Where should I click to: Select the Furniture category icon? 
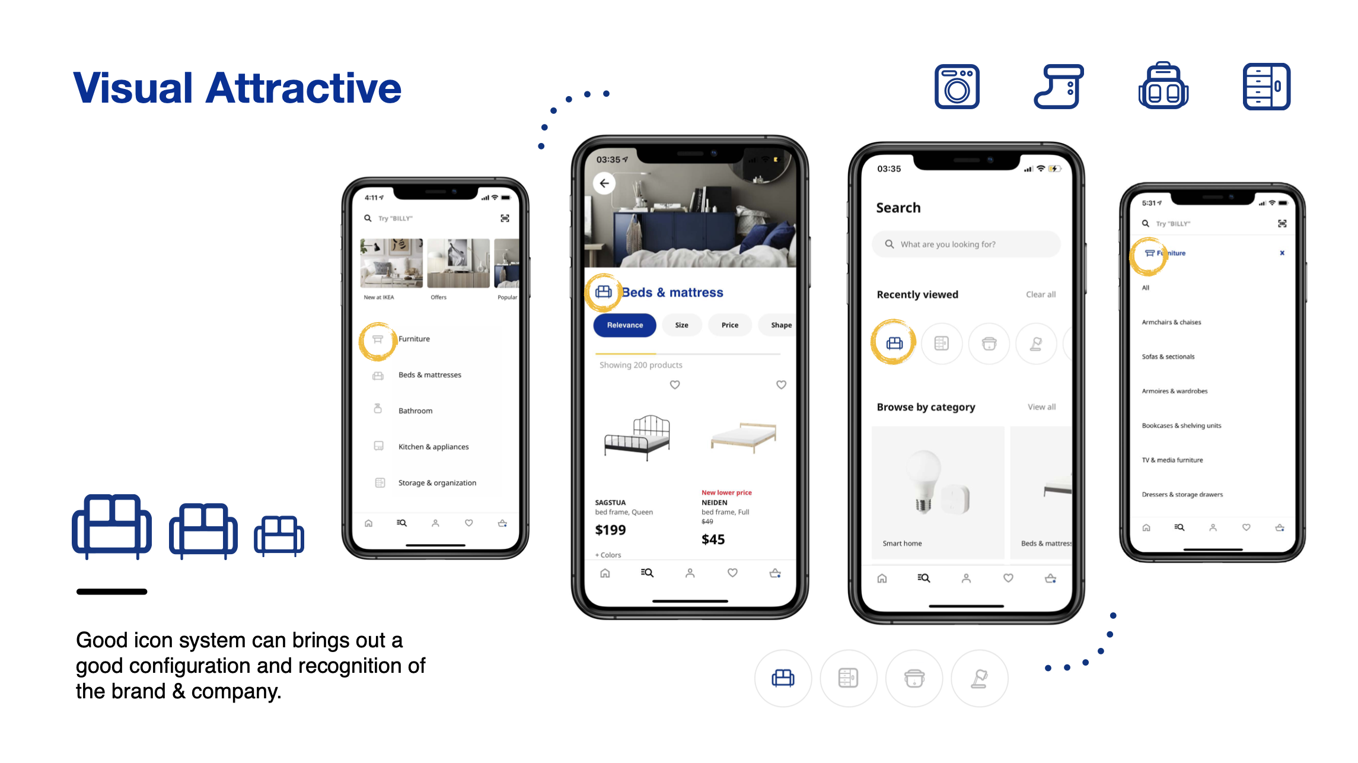[x=377, y=339]
